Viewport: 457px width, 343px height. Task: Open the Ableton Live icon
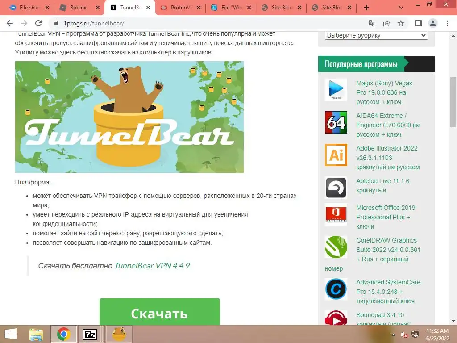[336, 188]
